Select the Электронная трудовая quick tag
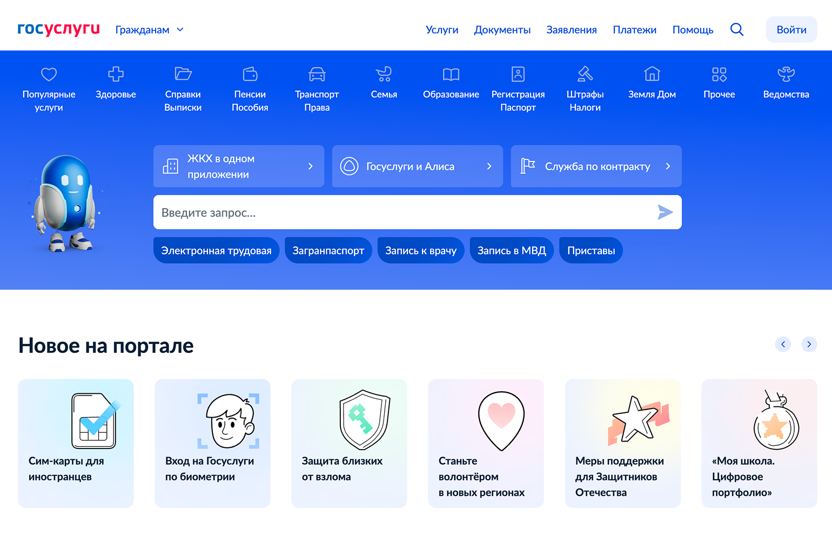The height and width of the screenshot is (543, 832). tap(216, 251)
